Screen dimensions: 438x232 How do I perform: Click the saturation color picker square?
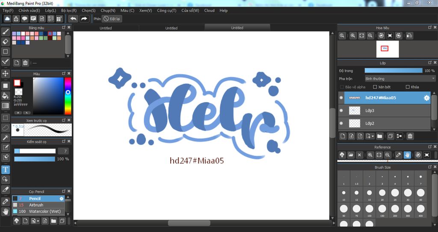(x=48, y=96)
